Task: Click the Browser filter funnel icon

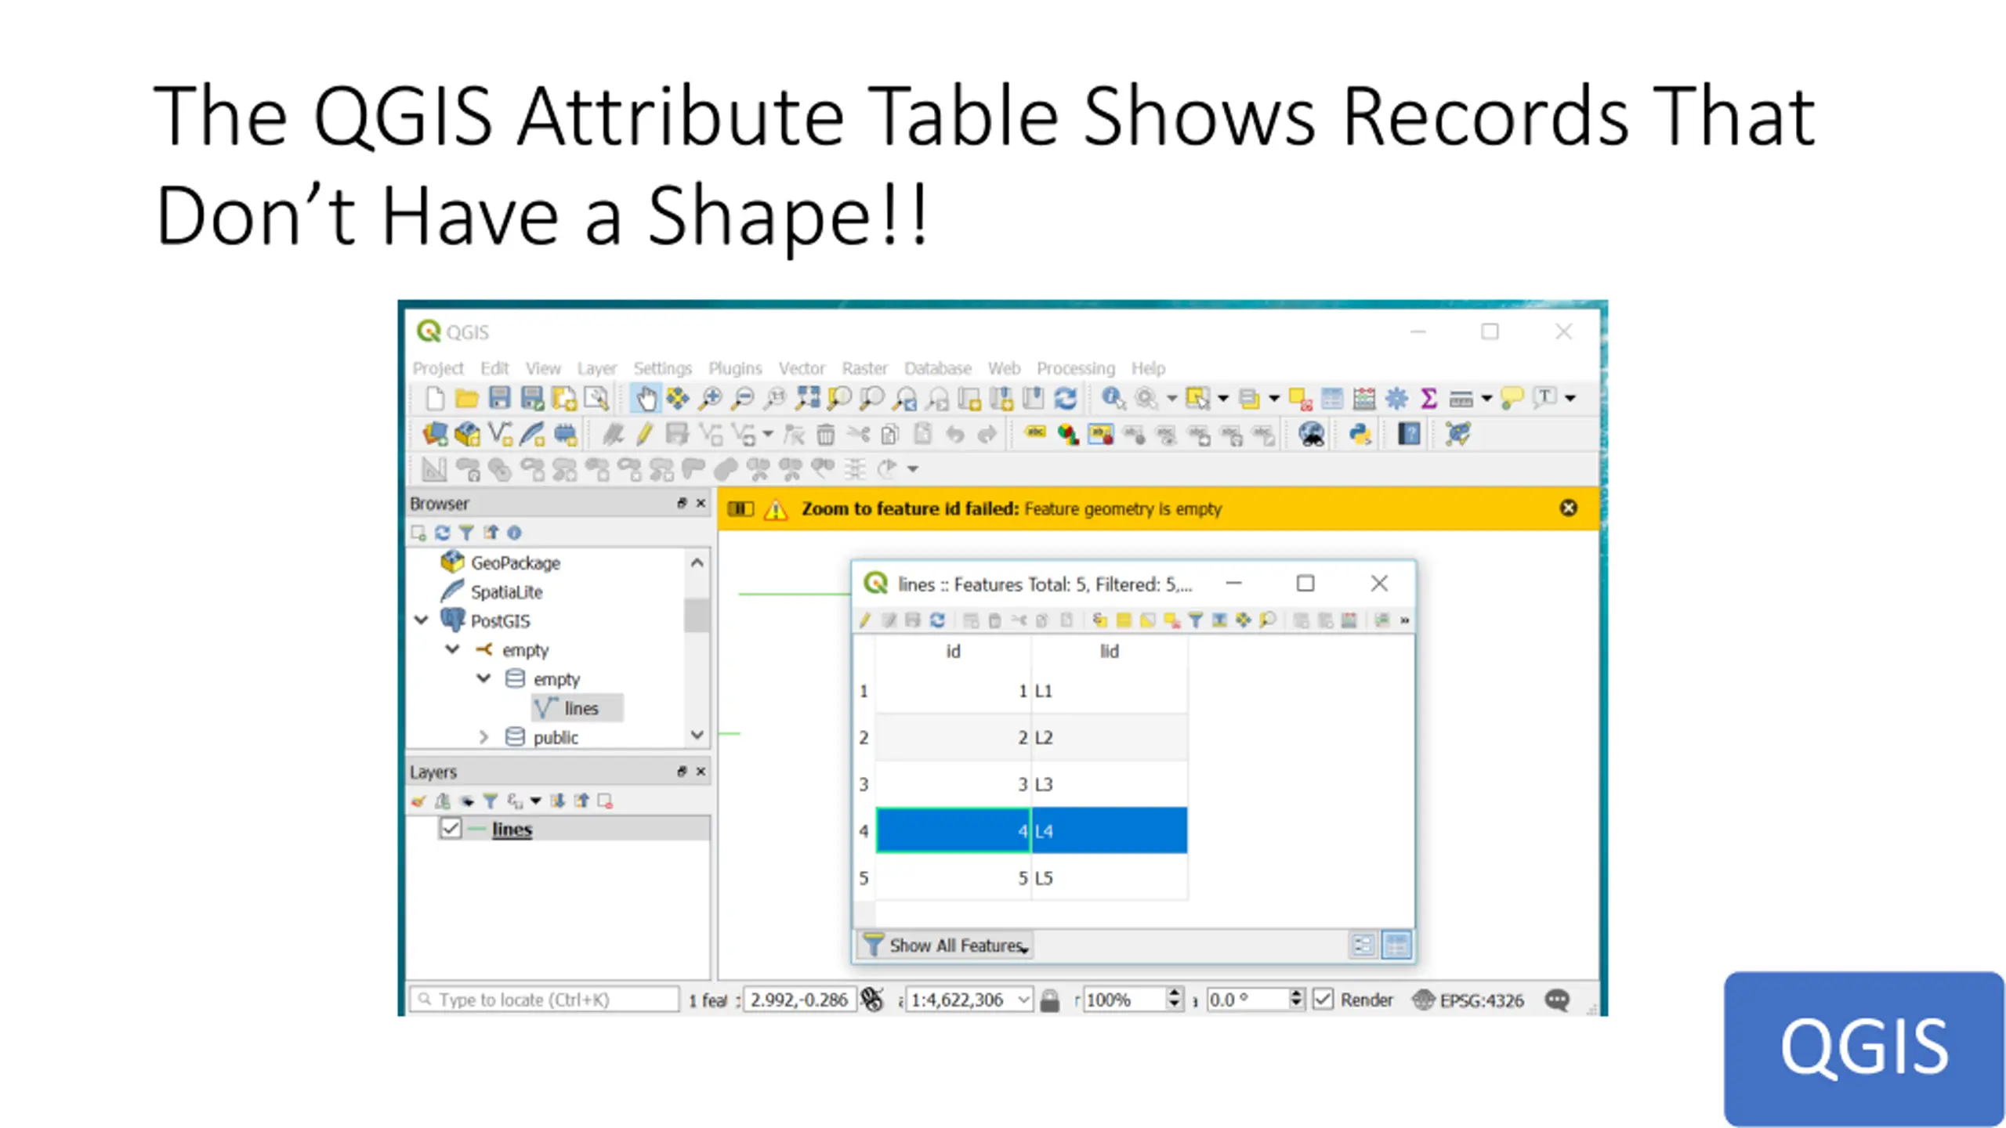Action: click(x=466, y=533)
